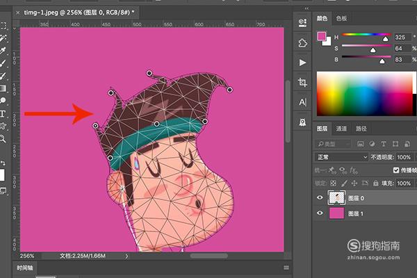Pick a color in the spectrum field
Viewport: 417px width, 278px height.
click(x=364, y=93)
